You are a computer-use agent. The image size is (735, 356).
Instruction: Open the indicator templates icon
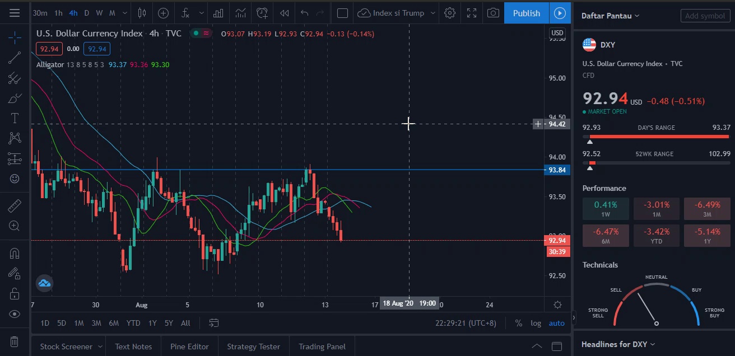pos(241,13)
